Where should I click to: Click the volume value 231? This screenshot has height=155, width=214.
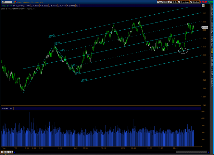(11, 109)
